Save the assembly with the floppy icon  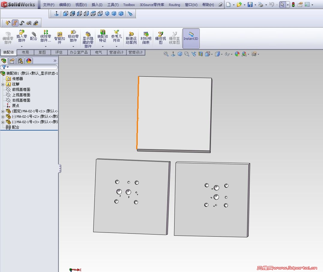[250, 4]
